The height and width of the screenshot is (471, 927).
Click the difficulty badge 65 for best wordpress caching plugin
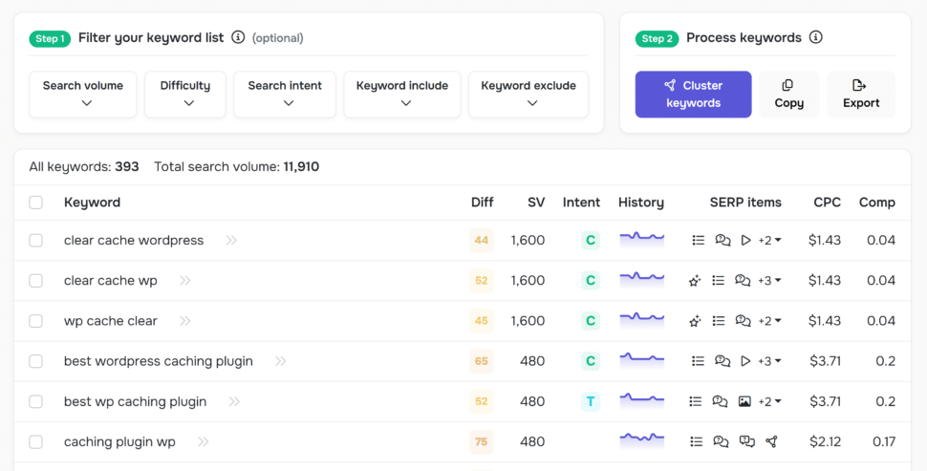[x=482, y=361]
